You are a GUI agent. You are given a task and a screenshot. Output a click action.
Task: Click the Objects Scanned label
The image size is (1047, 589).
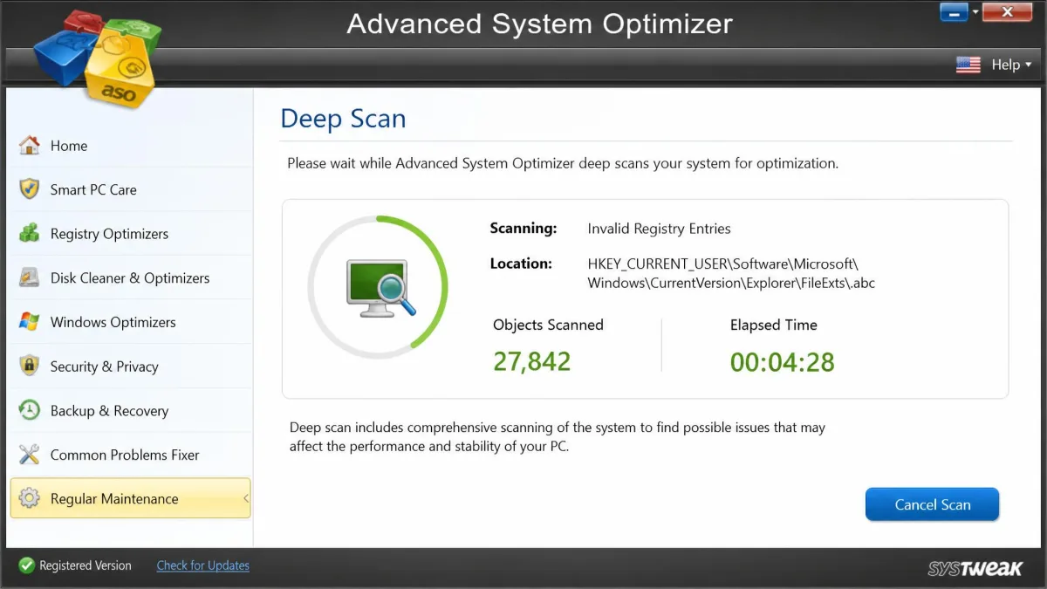tap(548, 325)
